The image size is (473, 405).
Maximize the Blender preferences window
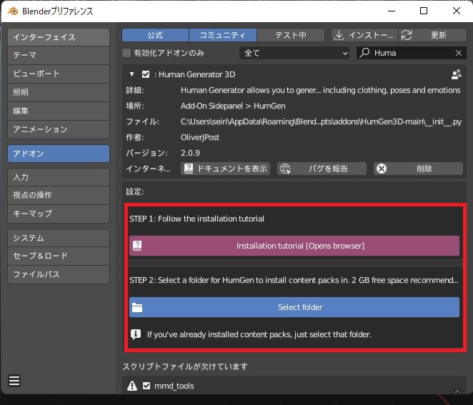(424, 11)
